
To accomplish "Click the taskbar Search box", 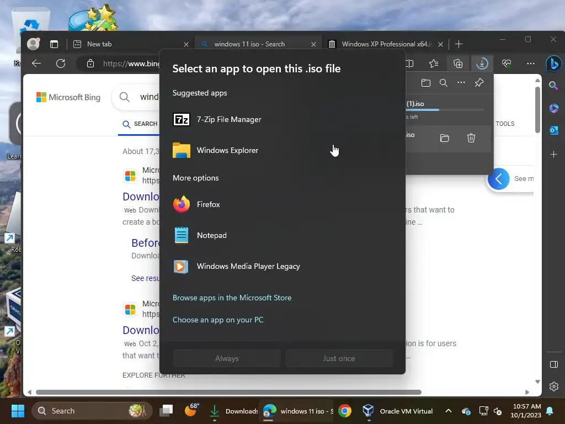I will click(92, 411).
